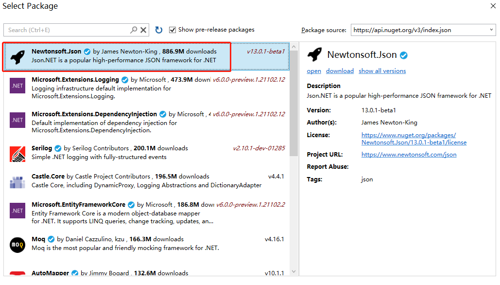The width and height of the screenshot is (500, 285).
Task: Select the AutoMapper package title
Action: [x=50, y=273]
